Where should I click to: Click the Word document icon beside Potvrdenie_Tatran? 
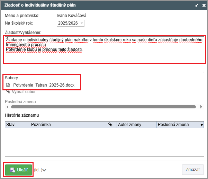pos(8,85)
